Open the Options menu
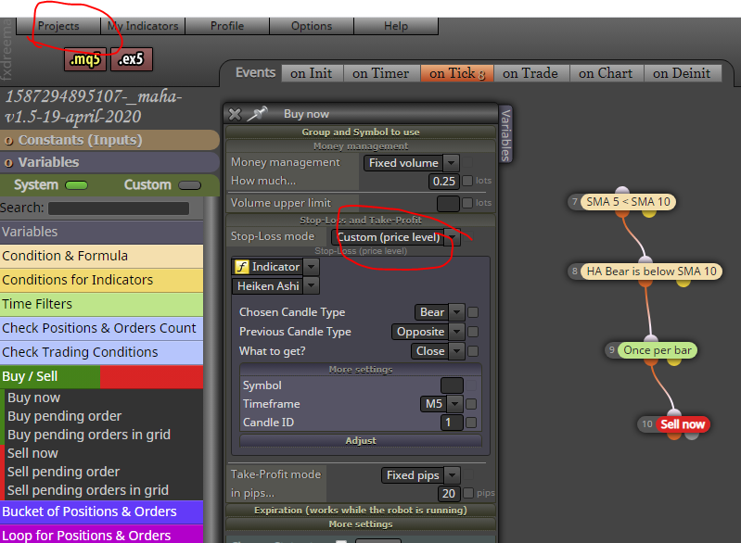The height and width of the screenshot is (543, 741). 312,26
